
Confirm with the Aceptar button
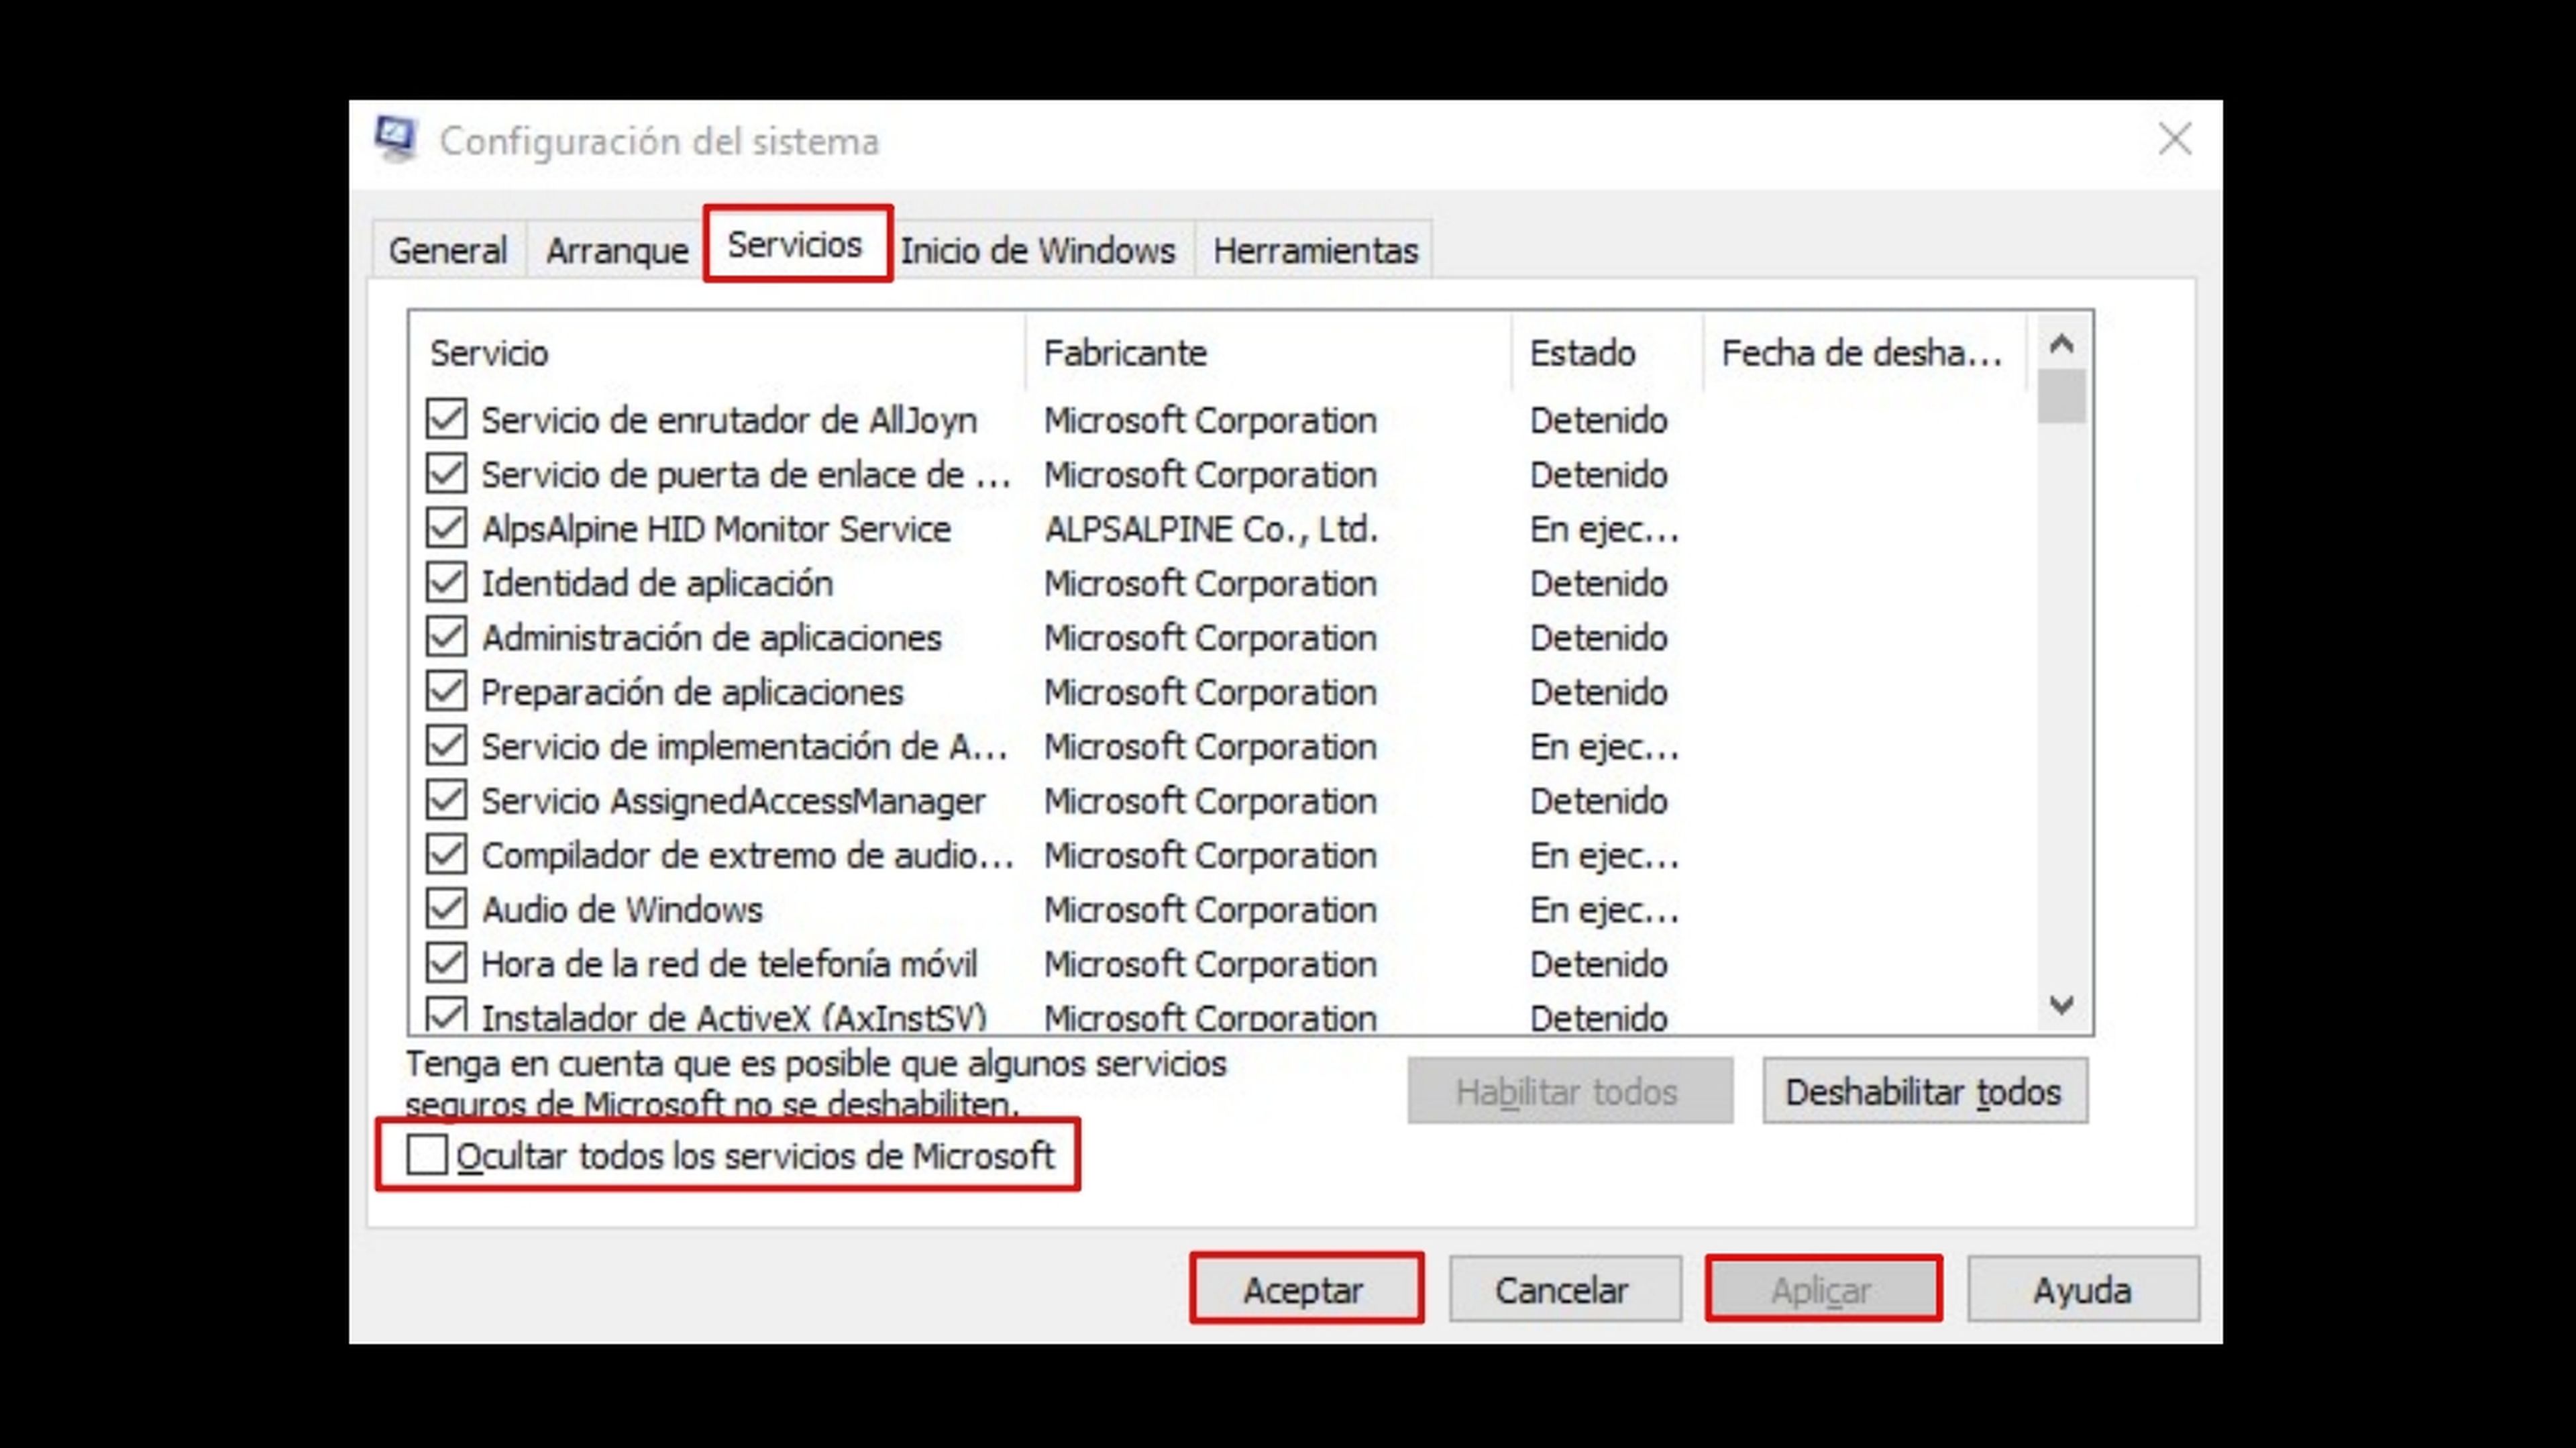tap(1306, 1289)
